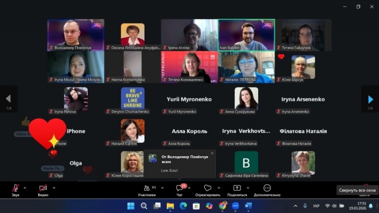Go to the previous gallery page with left arrow
The height and width of the screenshot is (213, 379).
(8, 99)
